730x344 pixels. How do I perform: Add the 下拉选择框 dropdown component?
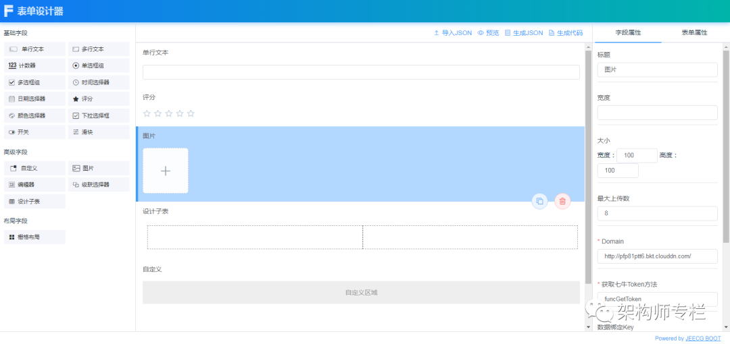click(x=99, y=115)
